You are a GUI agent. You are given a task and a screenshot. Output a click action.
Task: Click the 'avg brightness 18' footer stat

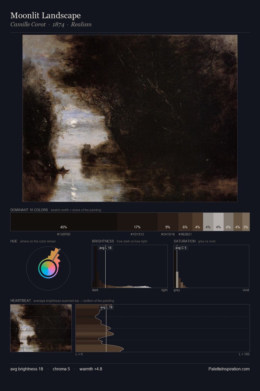(27, 369)
